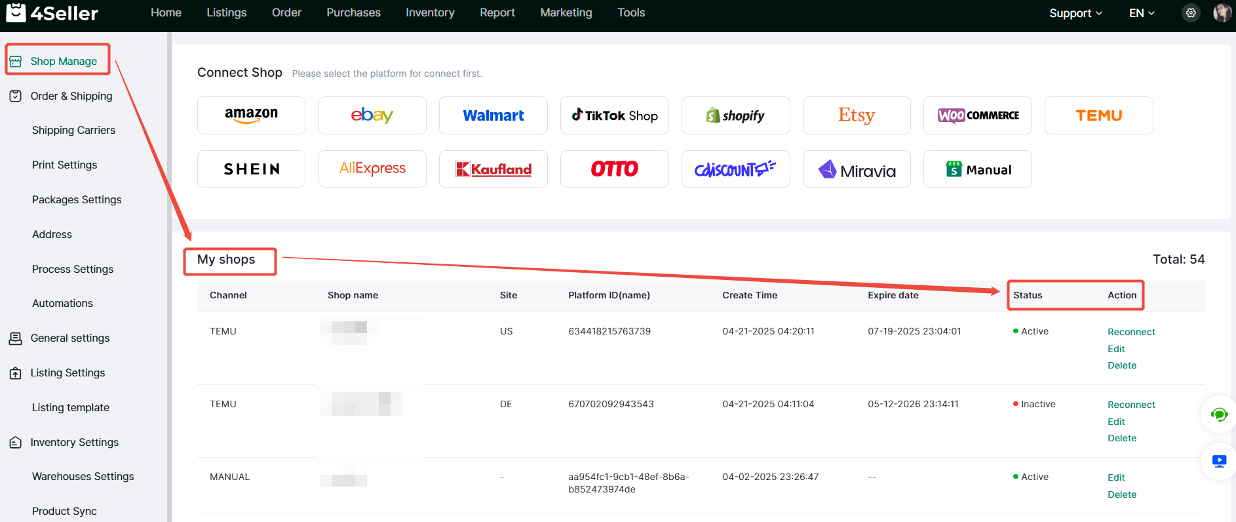Click the Inactive status of TEMU DE
The width and height of the screenshot is (1236, 522).
point(1034,404)
